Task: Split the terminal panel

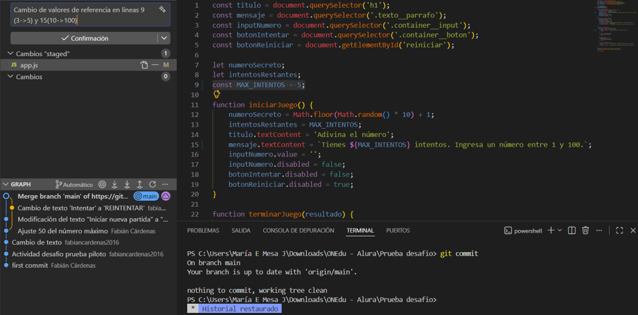Action: [571, 231]
